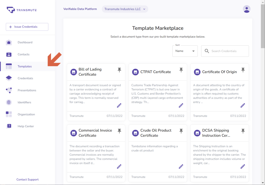Image resolution: width=265 pixels, height=185 pixels.
Task: Click the Organization grid icon
Action: point(9,114)
